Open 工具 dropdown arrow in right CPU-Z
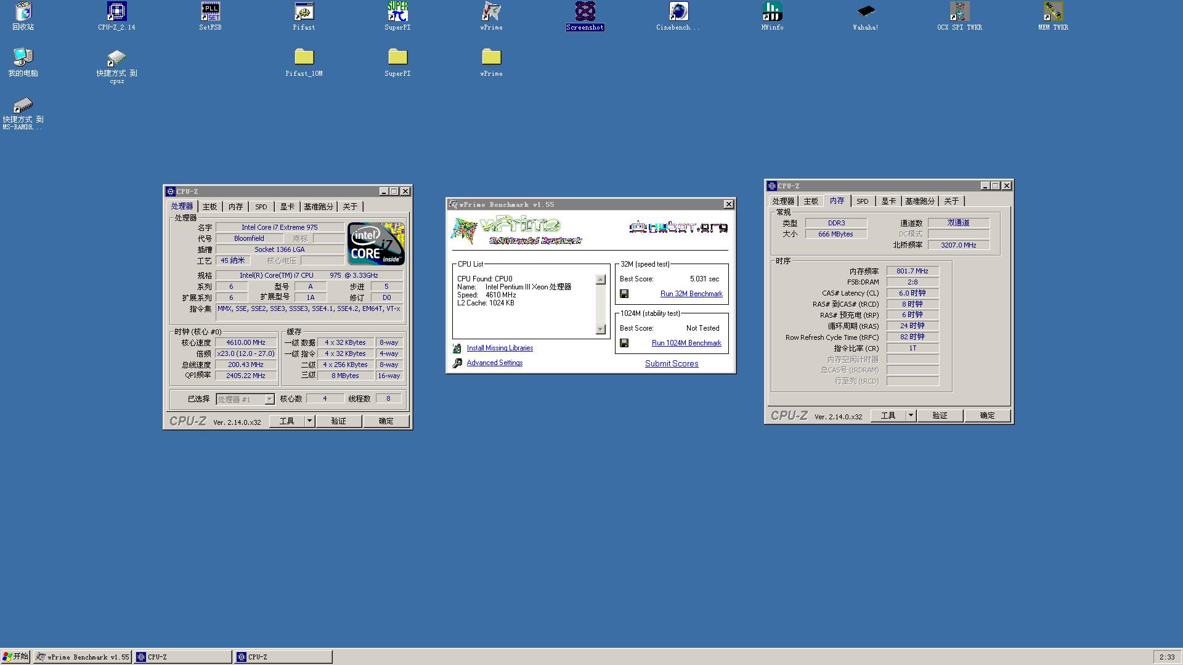1183x665 pixels. (x=911, y=416)
